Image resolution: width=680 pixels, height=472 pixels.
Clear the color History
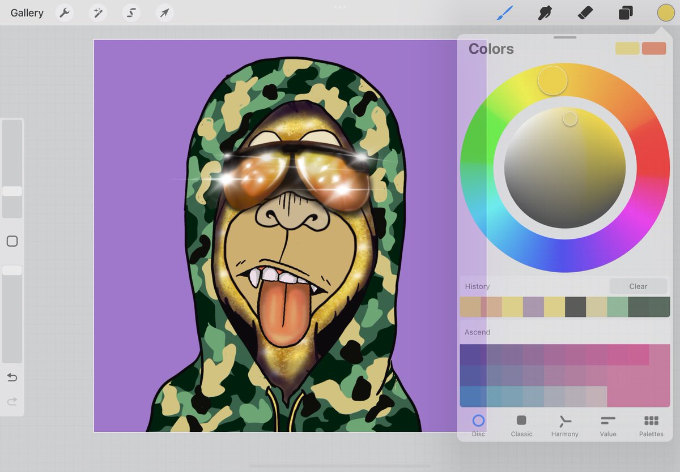pyautogui.click(x=638, y=286)
